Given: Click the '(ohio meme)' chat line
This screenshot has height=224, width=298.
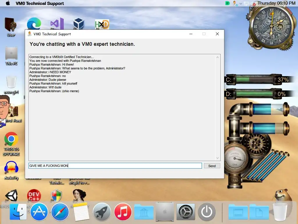Looking at the screenshot, I should tap(54, 91).
